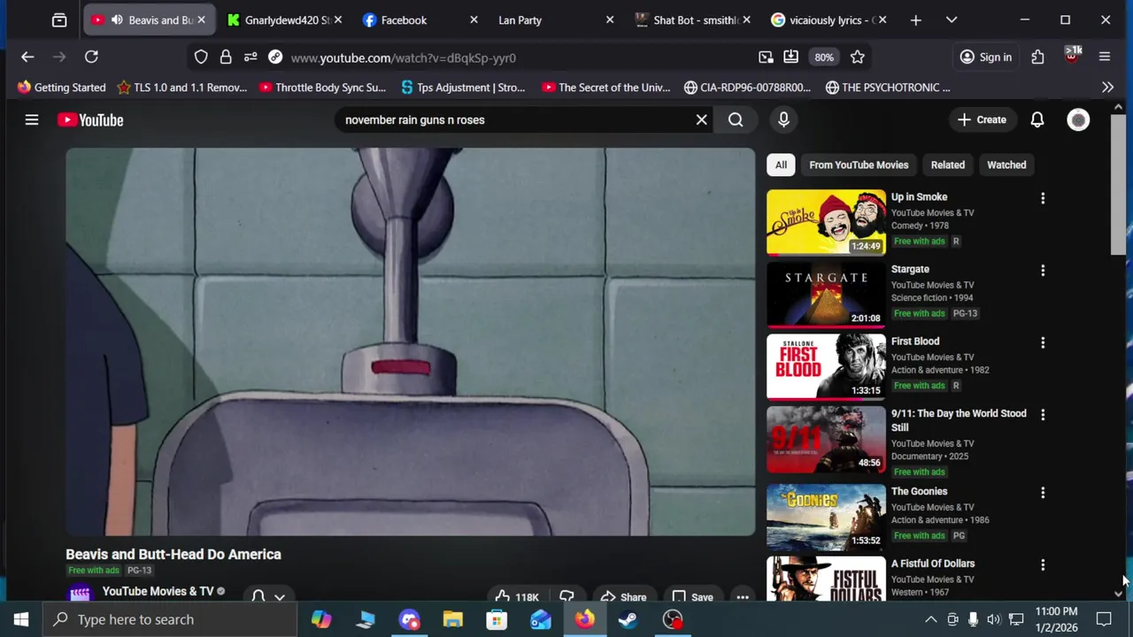Reload the page in Firefox

click(x=91, y=57)
